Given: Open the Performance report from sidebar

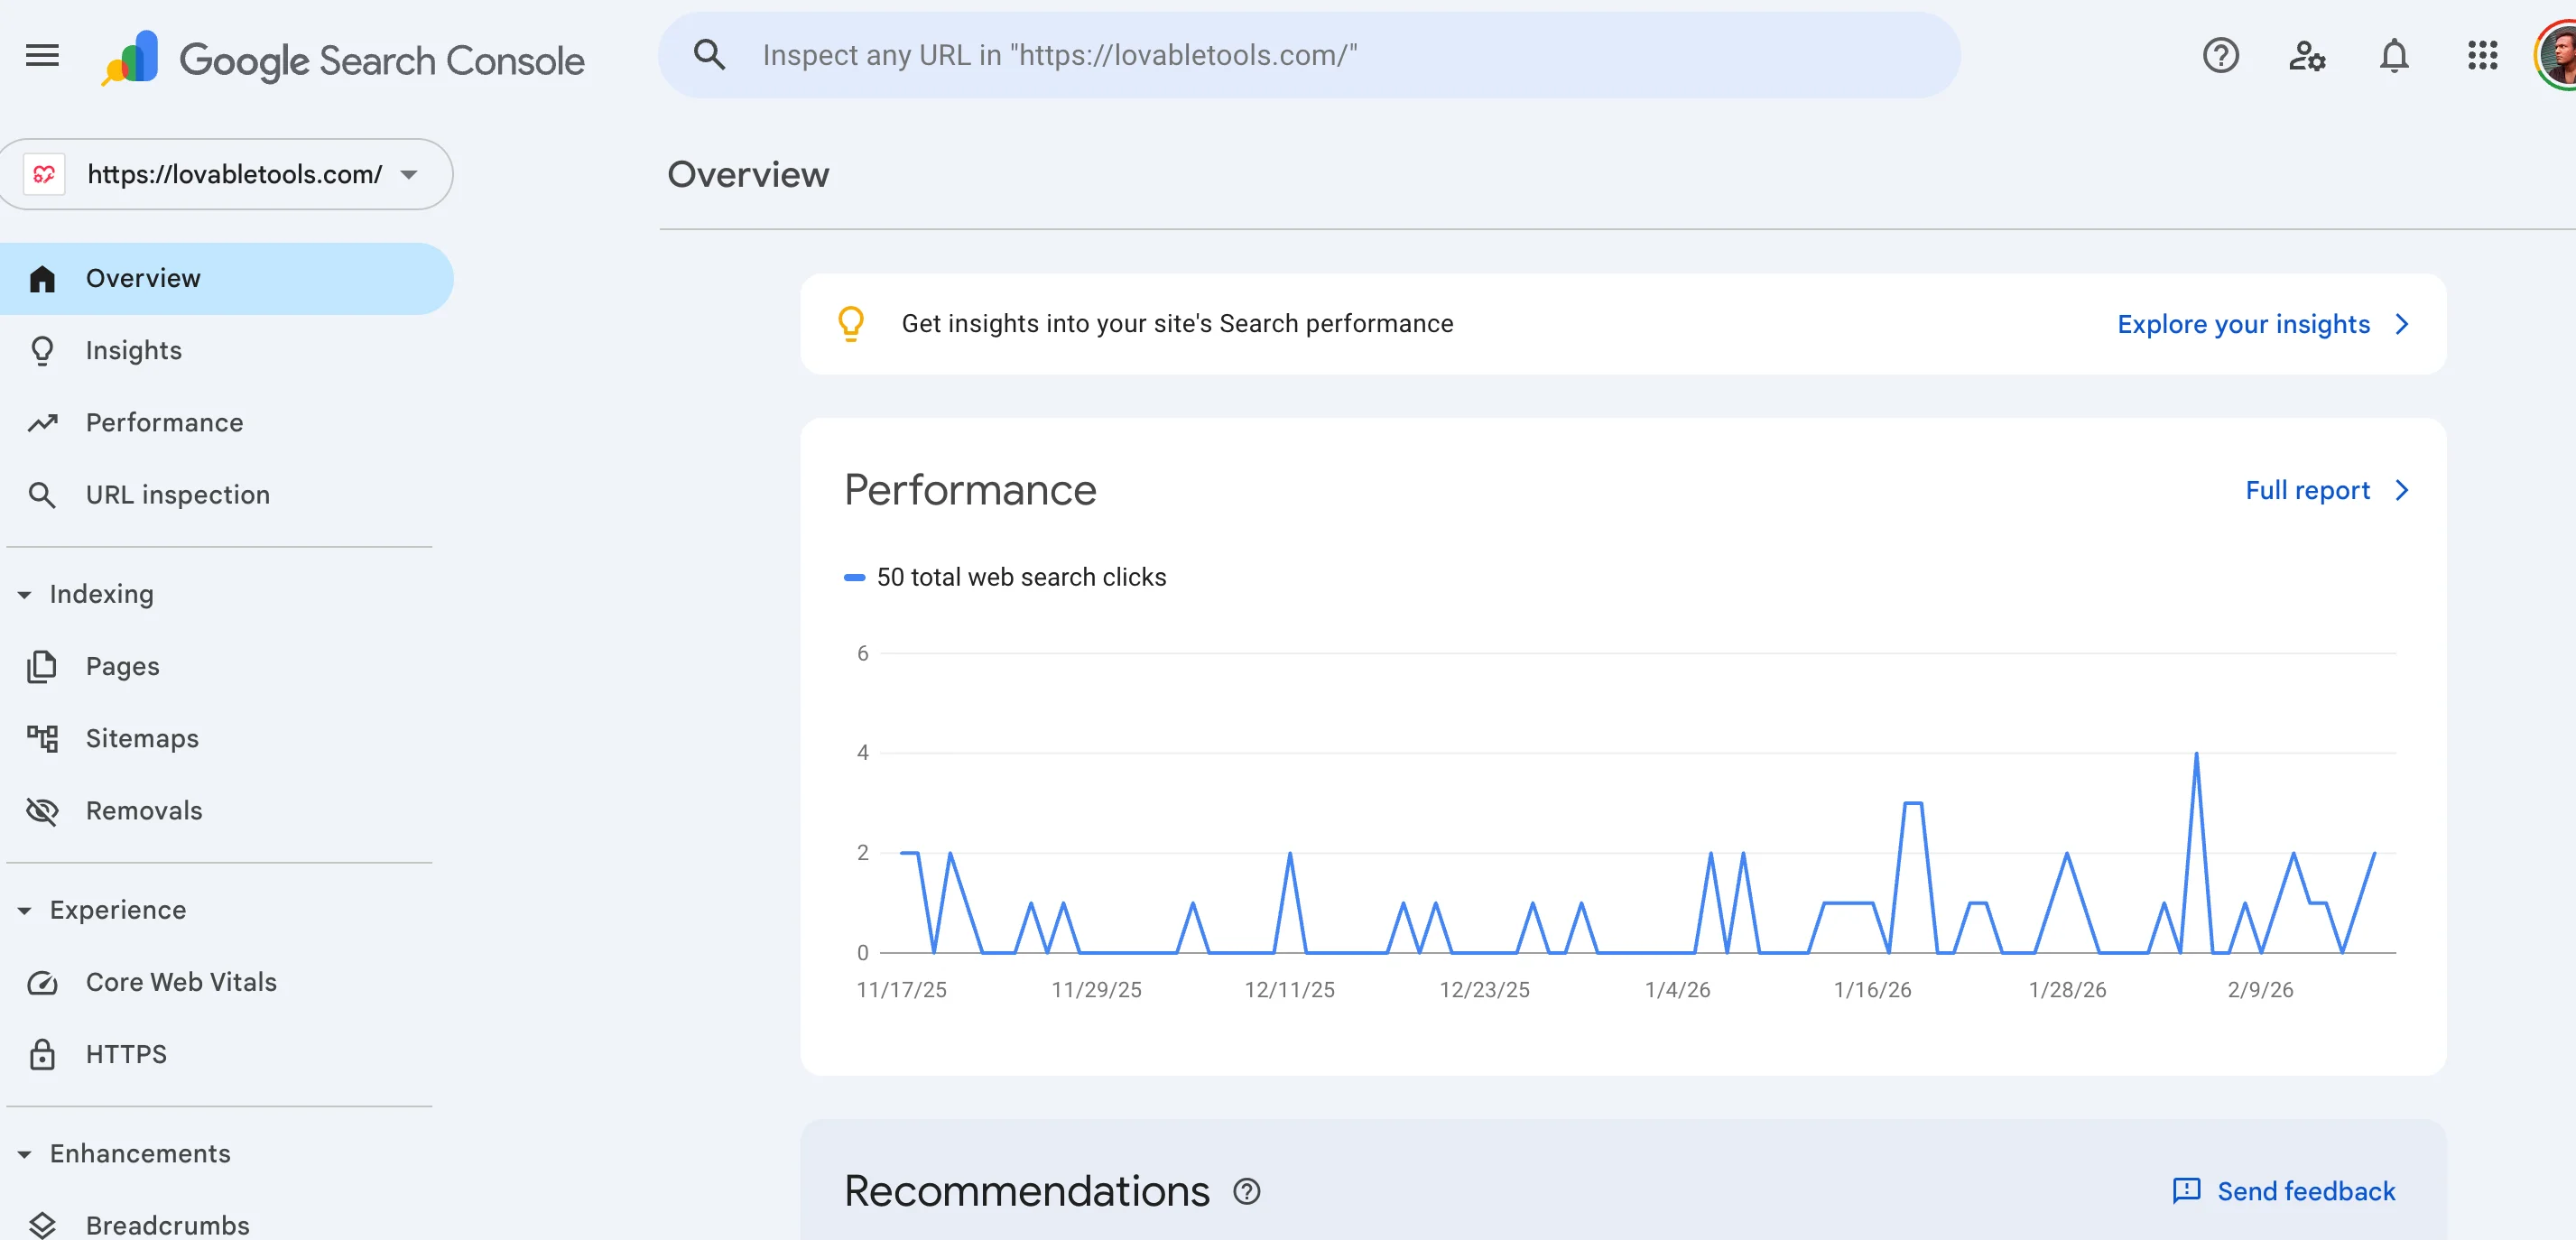Looking at the screenshot, I should point(164,422).
